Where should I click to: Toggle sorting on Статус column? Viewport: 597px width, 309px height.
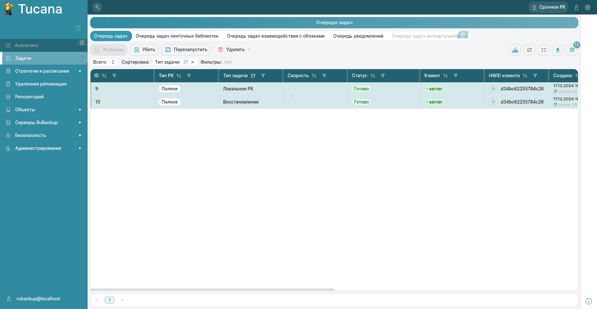[373, 76]
